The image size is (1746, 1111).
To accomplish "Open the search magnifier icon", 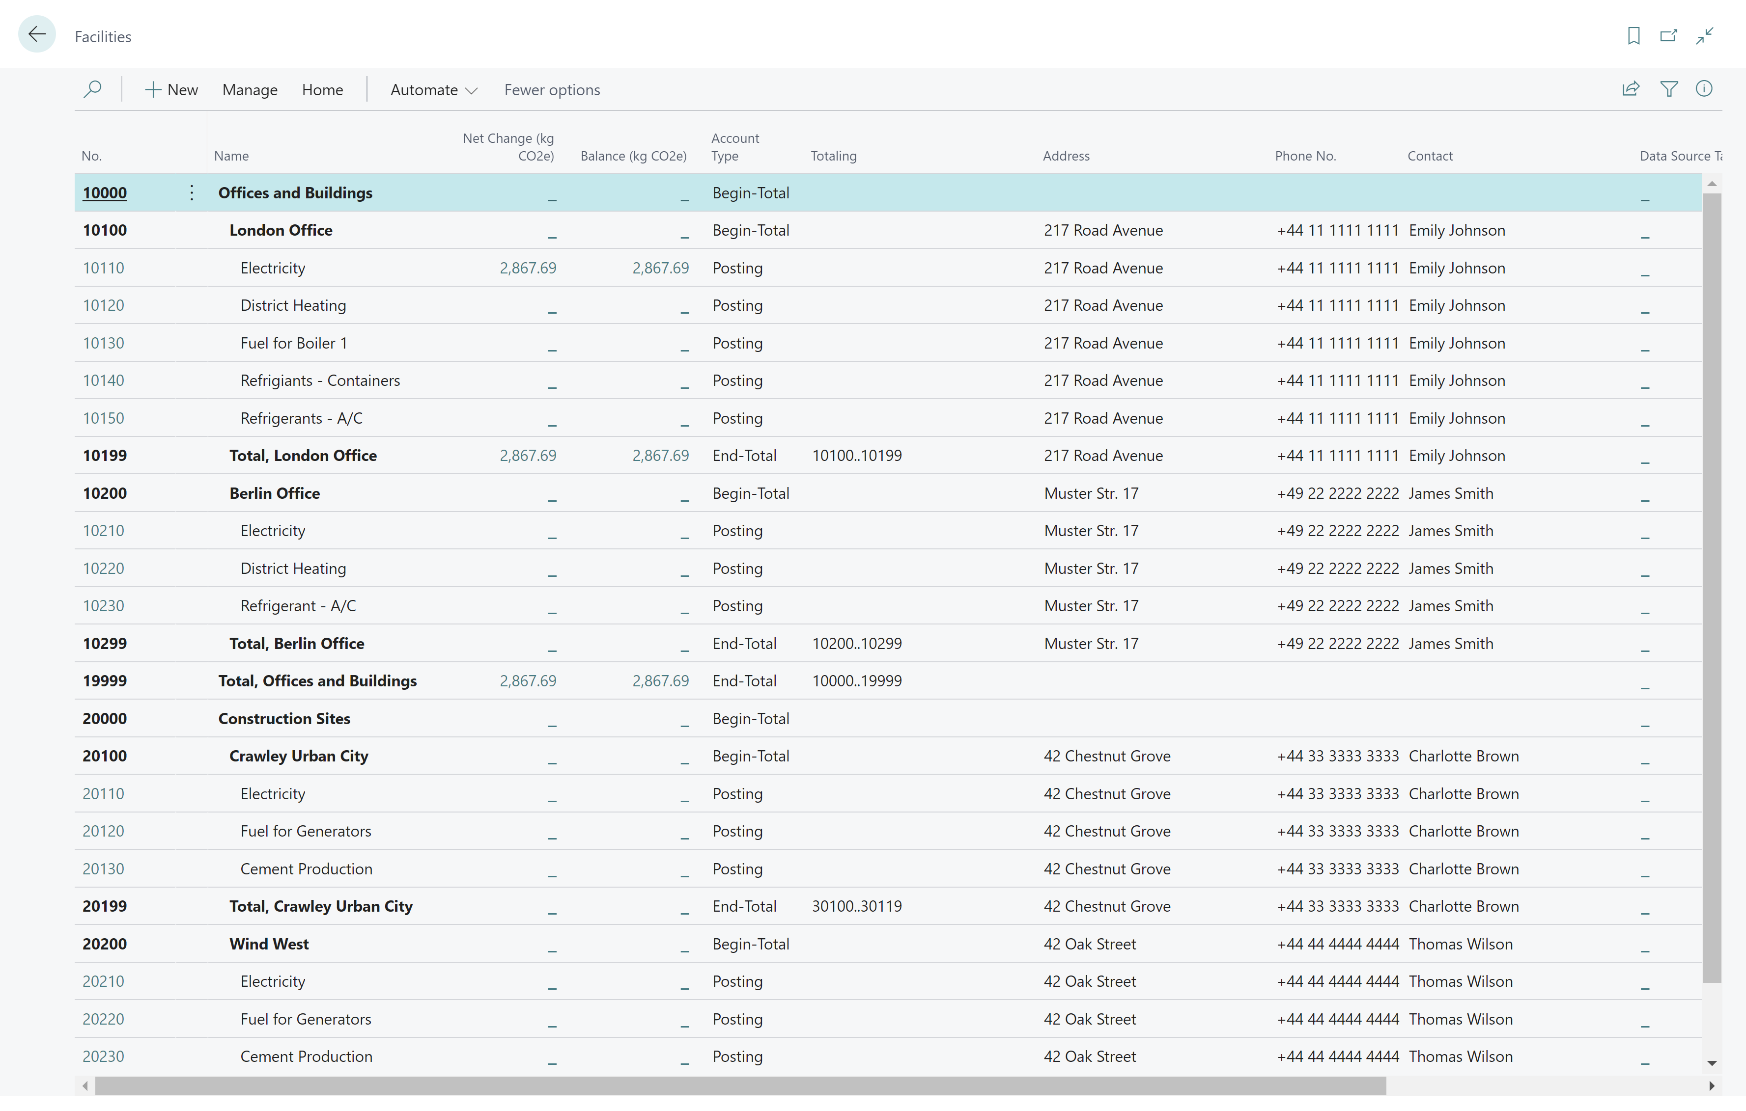I will pos(92,89).
